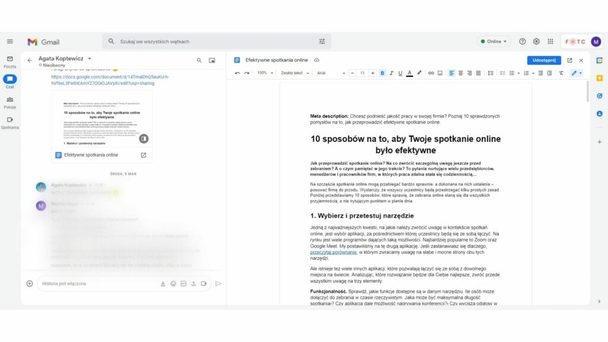Open the numbered list options arrow
The width and height of the screenshot is (608, 342).
(x=533, y=73)
